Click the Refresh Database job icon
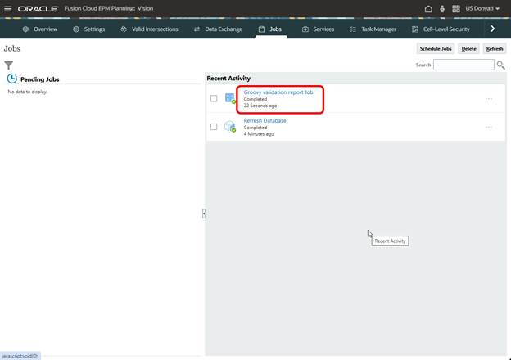This screenshot has height=360, width=511. point(230,127)
